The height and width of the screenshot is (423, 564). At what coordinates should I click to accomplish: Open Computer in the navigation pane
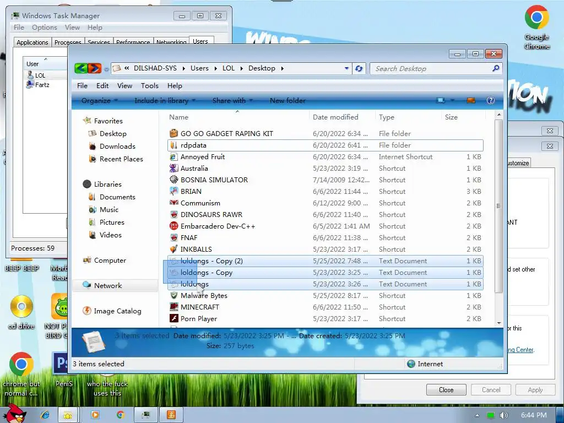tap(110, 260)
